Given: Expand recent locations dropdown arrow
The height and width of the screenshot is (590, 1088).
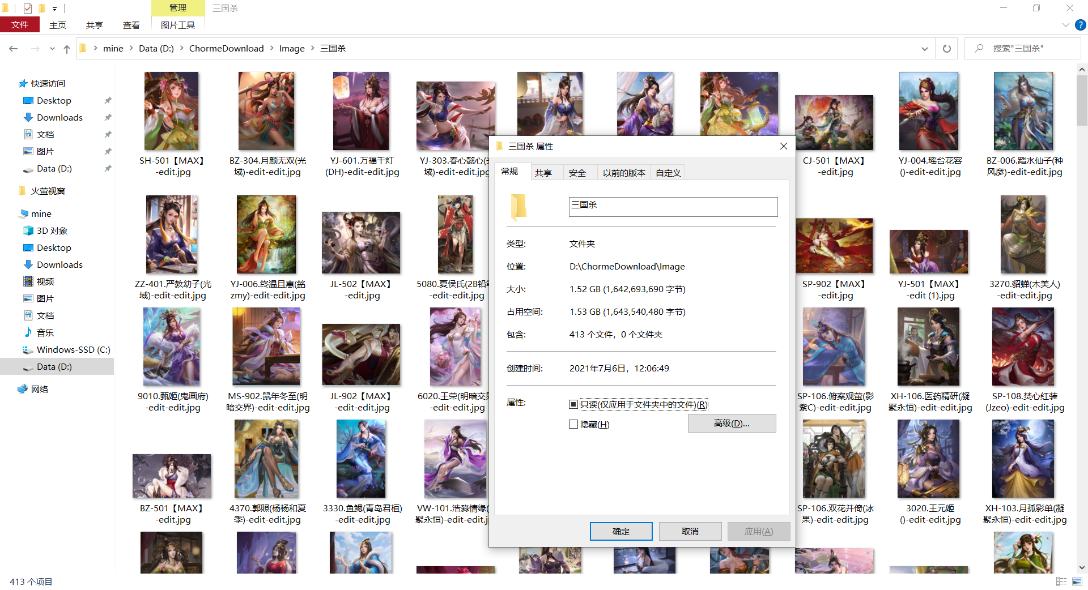Looking at the screenshot, I should 52,49.
